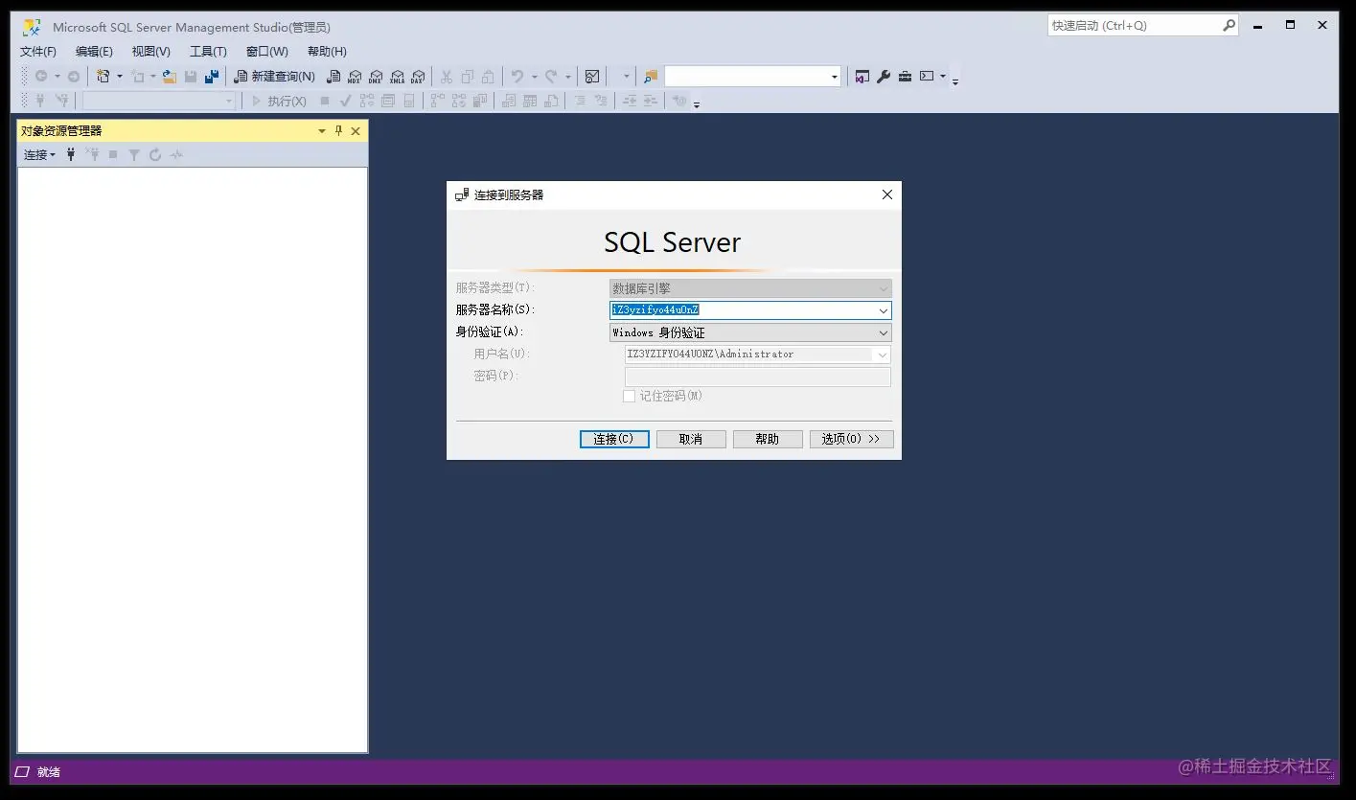Screen dimensions: 1356x800
Task: Click the Find in Files icon
Action: pos(651,77)
